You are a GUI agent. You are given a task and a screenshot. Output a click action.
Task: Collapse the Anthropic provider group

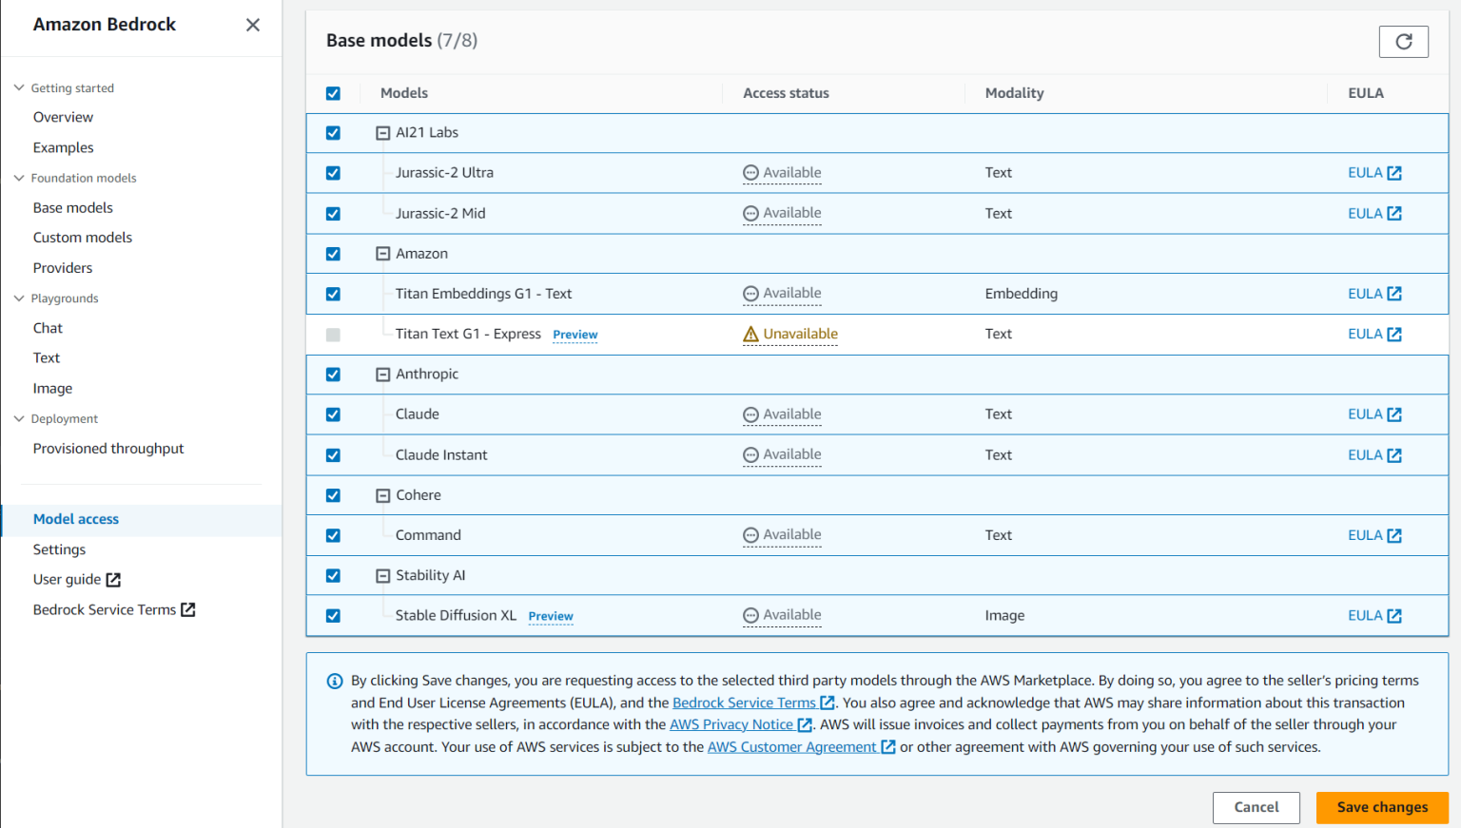(x=382, y=375)
